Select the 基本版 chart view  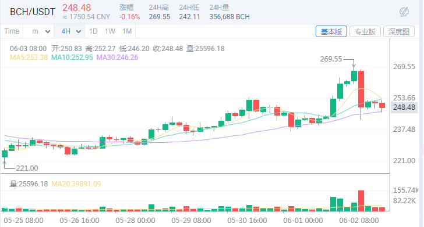331,31
